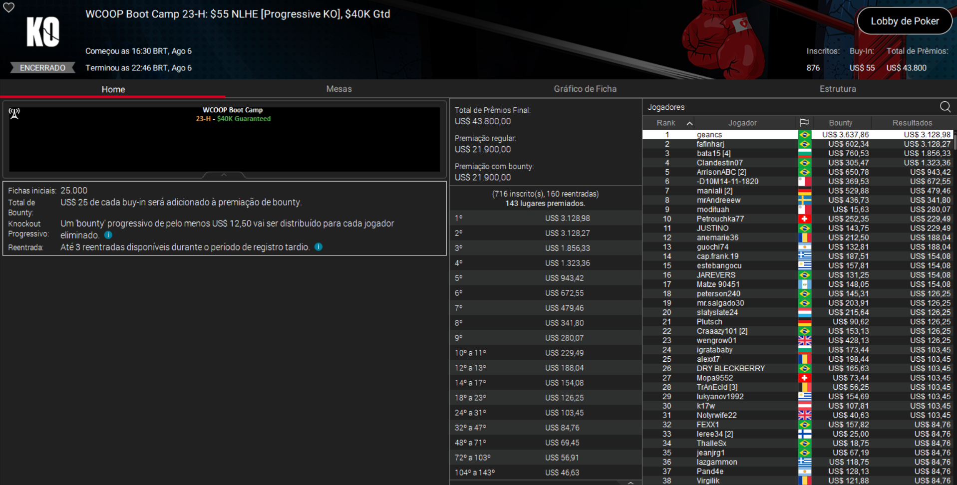Viewport: 957px width, 485px height.
Task: Select player row JAREVERS
Action: (798, 275)
